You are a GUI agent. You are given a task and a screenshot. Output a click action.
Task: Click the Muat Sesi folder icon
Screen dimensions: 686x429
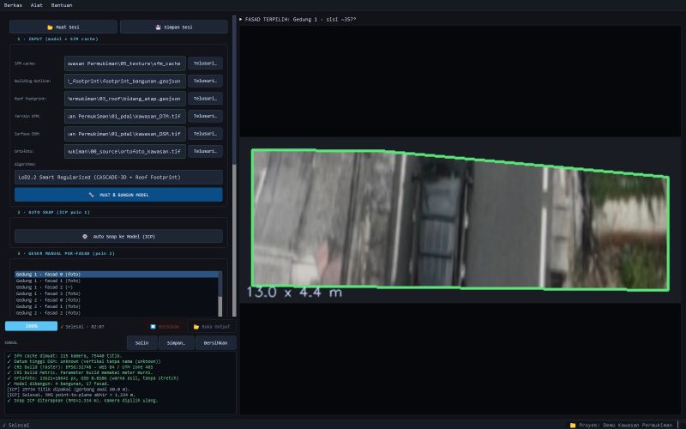pos(50,27)
